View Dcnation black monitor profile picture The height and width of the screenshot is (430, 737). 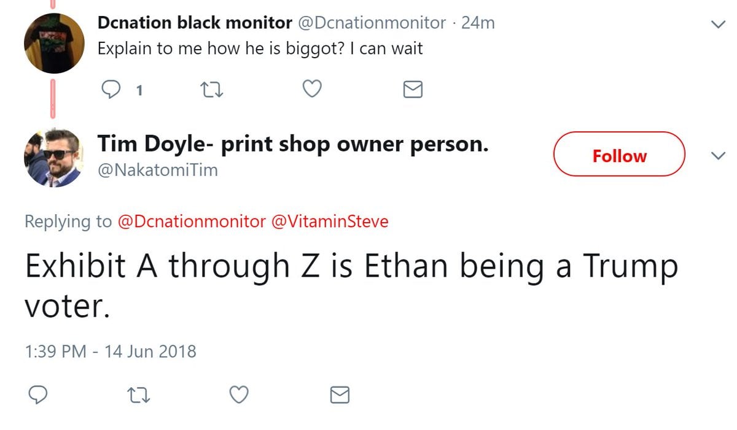pos(54,43)
